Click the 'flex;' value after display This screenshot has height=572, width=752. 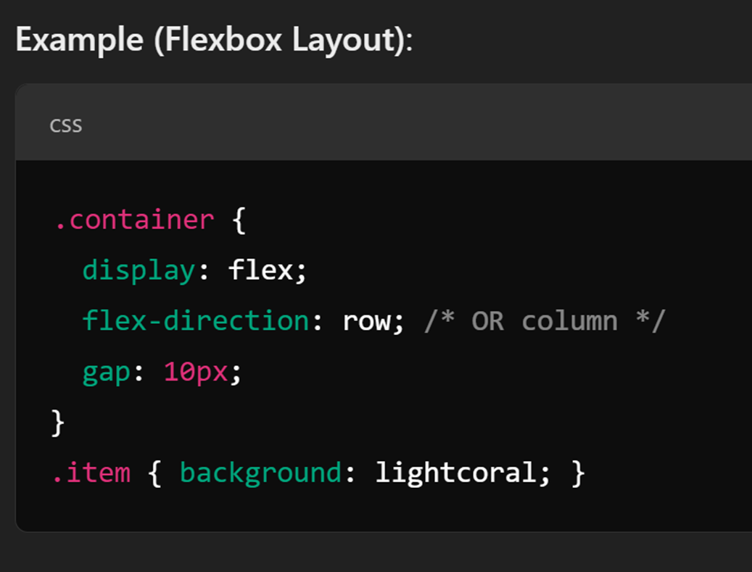click(x=268, y=270)
